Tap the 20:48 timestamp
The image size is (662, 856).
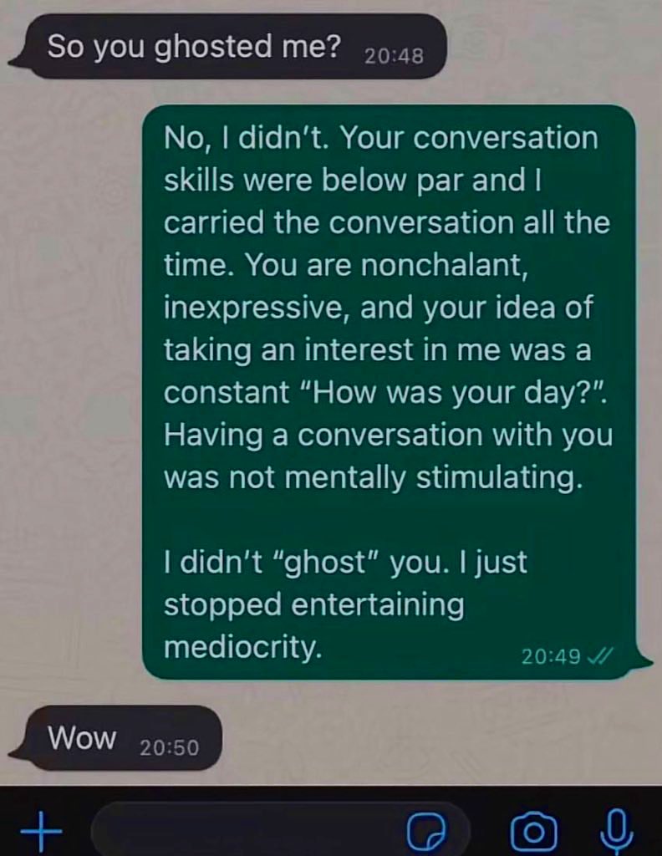pos(394,56)
